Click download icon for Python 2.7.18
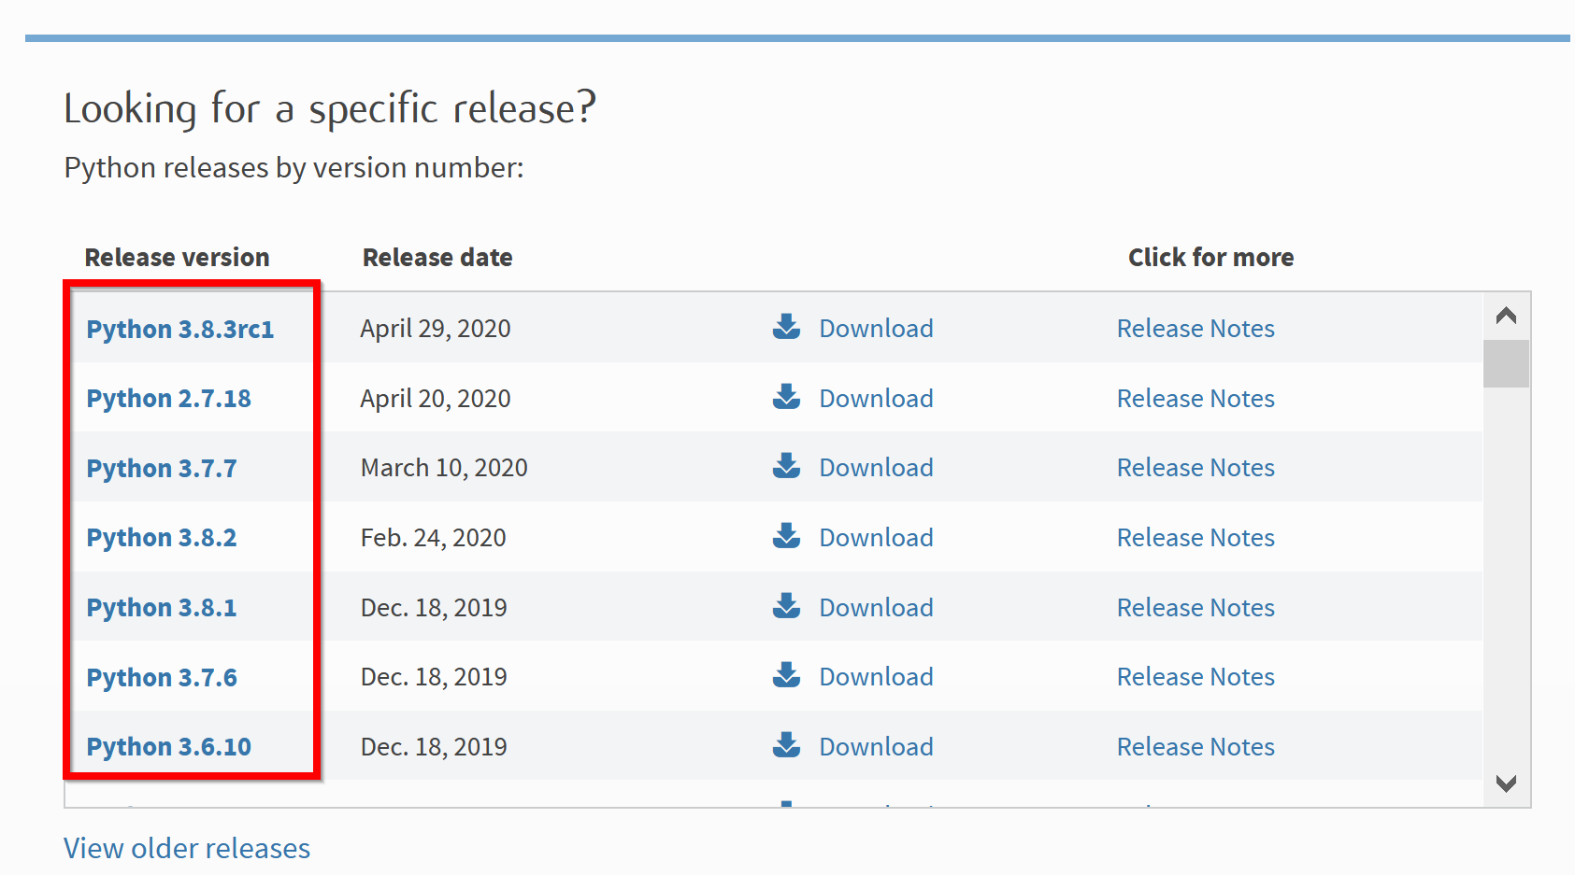The width and height of the screenshot is (1575, 875). (x=786, y=397)
